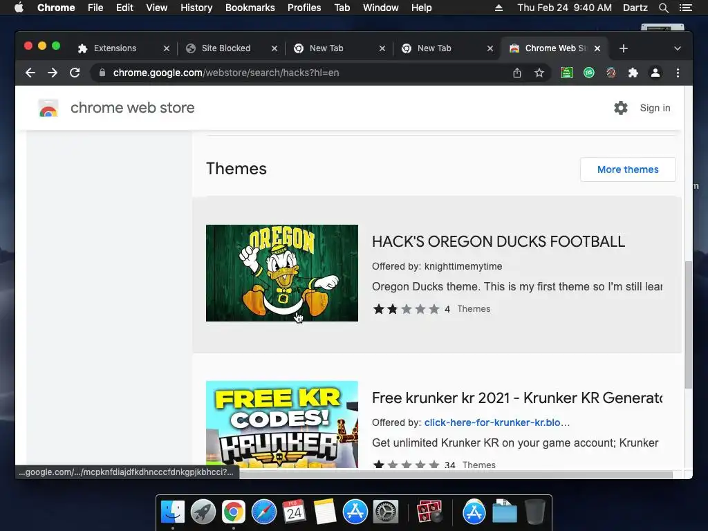
Task: Click the Chrome Web Store logo
Action: click(48, 109)
